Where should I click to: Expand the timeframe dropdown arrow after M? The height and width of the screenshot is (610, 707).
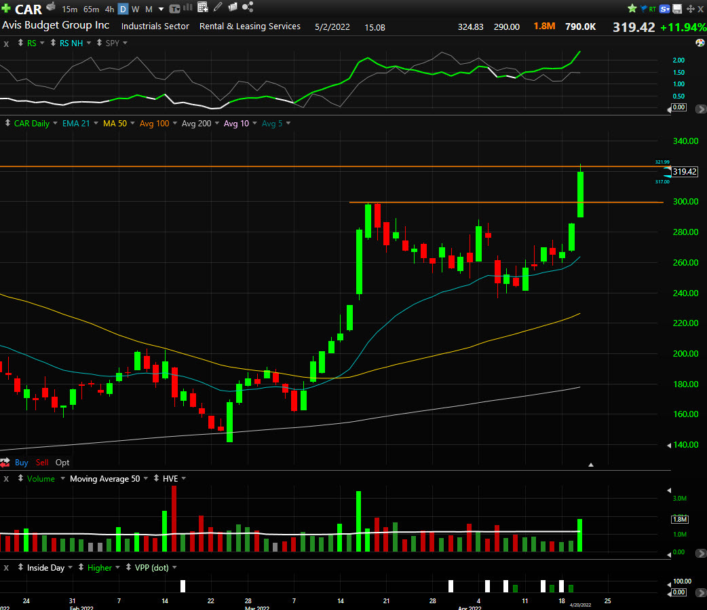point(161,9)
